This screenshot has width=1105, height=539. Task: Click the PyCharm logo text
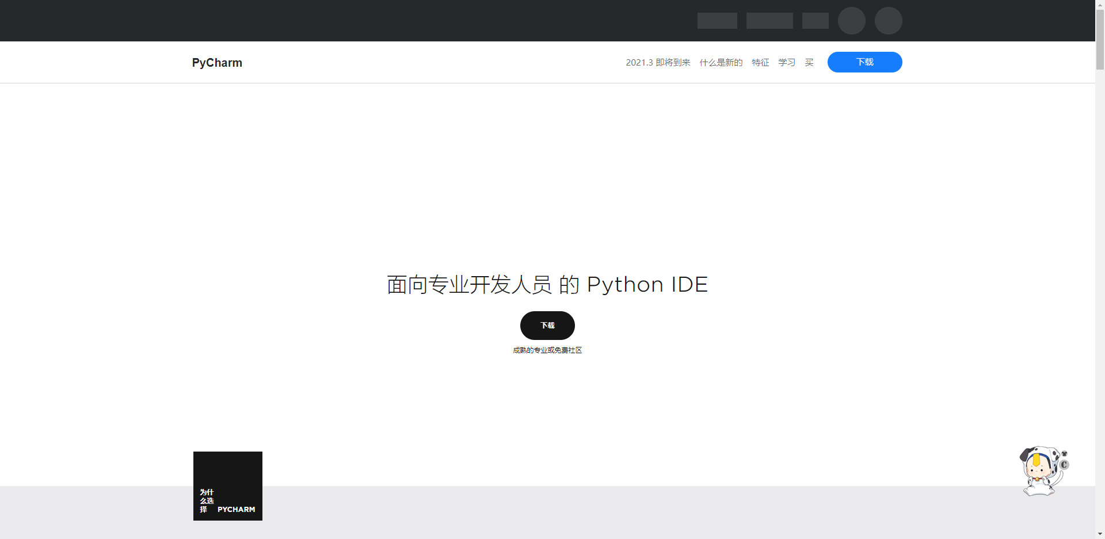pyautogui.click(x=217, y=63)
